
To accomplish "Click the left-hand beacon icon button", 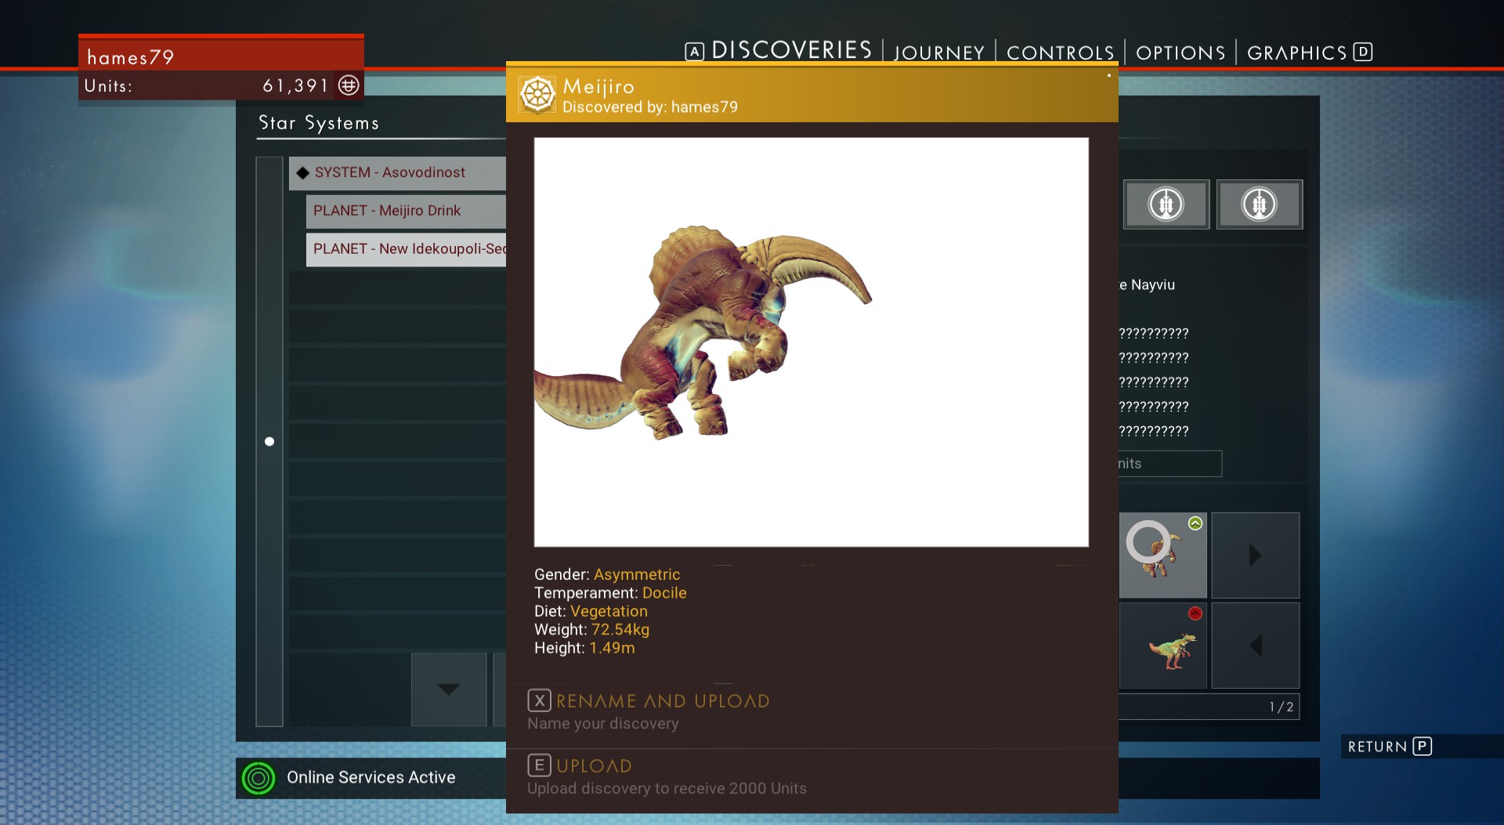I will 1166,204.
